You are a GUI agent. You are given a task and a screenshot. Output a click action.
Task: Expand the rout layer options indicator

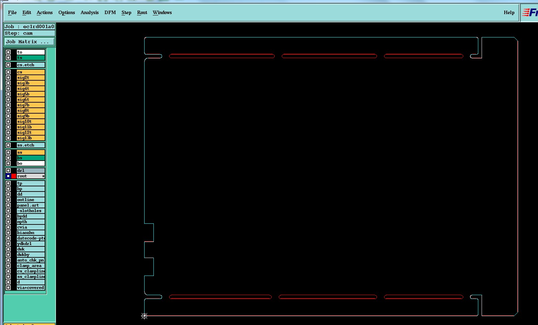43,176
